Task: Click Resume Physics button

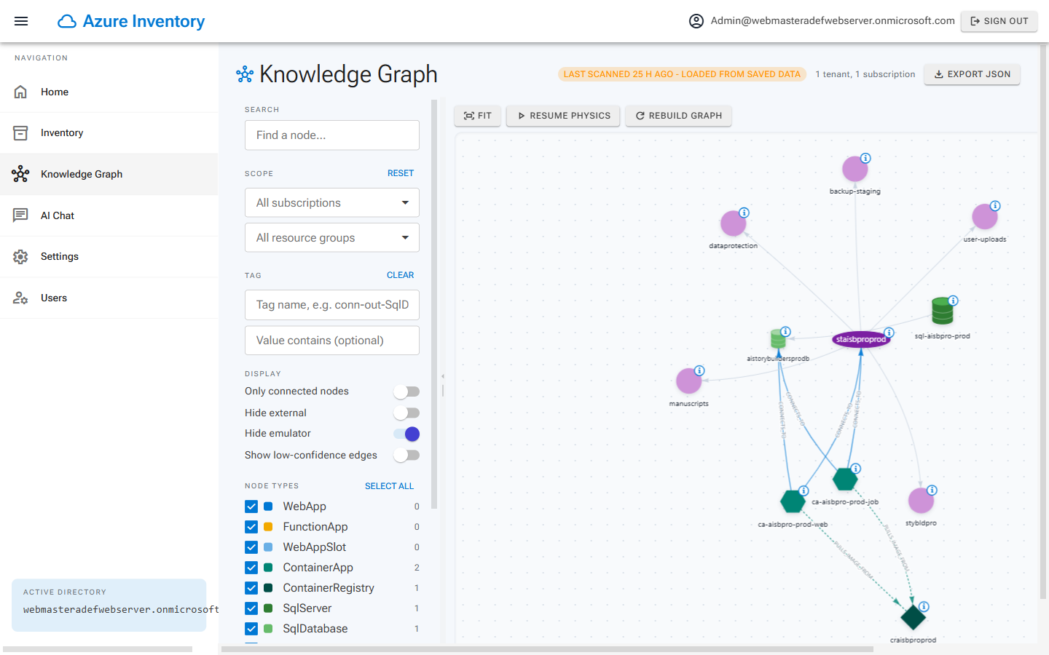Action: pyautogui.click(x=563, y=116)
